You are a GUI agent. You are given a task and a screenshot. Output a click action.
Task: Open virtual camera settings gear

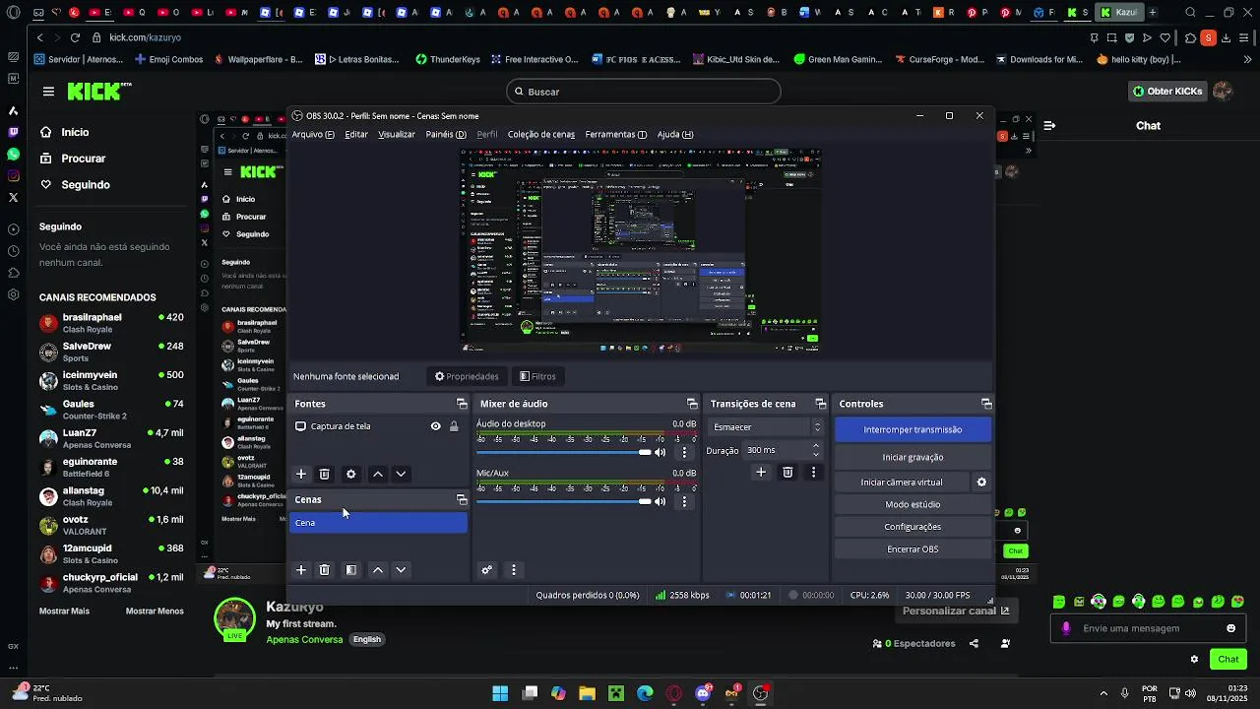coord(981,483)
